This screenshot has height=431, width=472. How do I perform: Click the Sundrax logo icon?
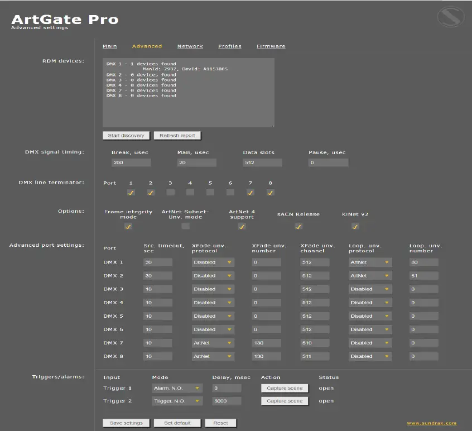[451, 17]
